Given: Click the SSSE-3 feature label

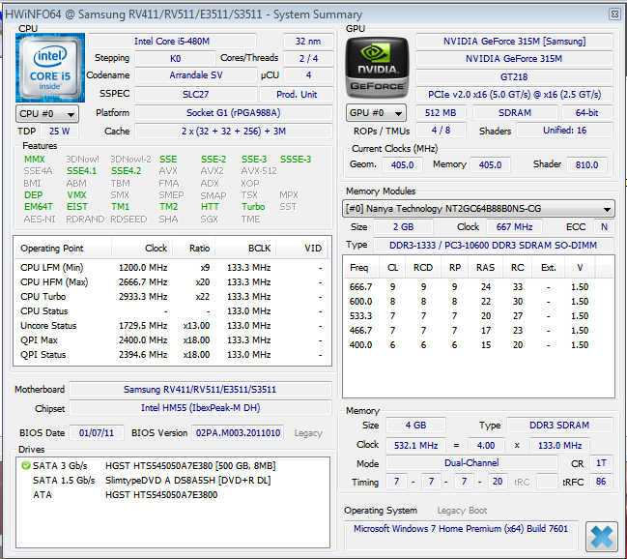Looking at the screenshot, I should coord(296,159).
